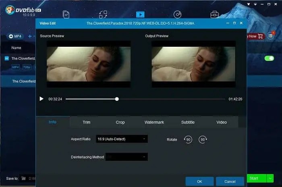The width and height of the screenshot is (282, 187).
Task: Switch to the Video tab
Action: 222,122
